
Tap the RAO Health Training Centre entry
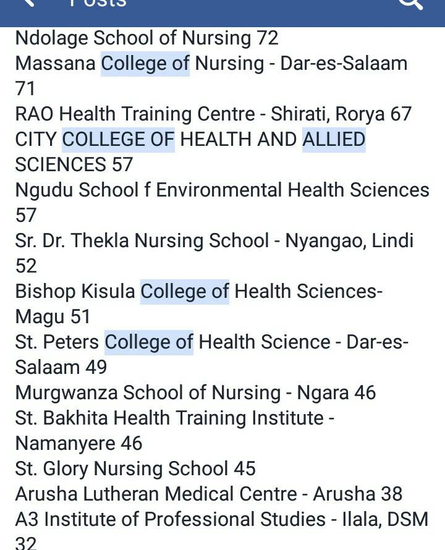click(x=213, y=114)
